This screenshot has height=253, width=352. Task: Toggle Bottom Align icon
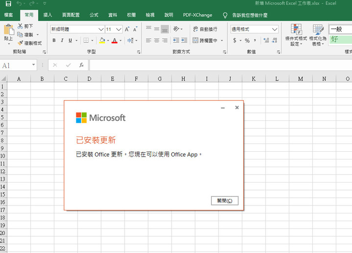point(165,29)
